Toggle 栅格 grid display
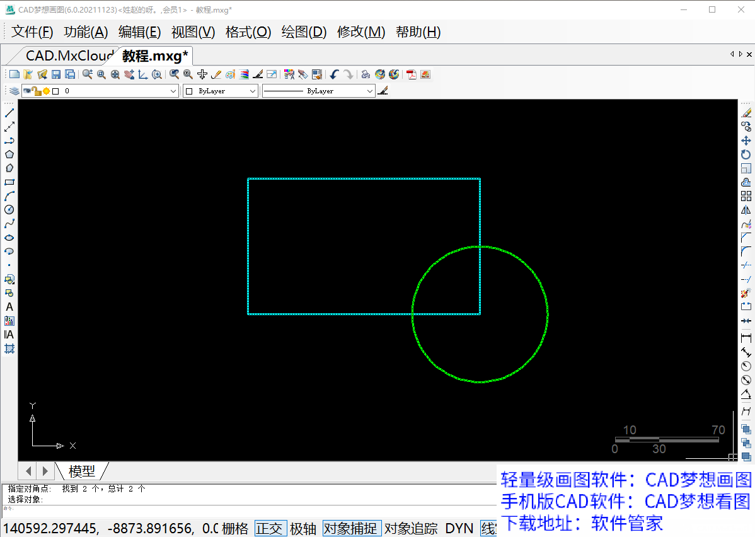Screen dimensions: 755x537 pos(235,528)
